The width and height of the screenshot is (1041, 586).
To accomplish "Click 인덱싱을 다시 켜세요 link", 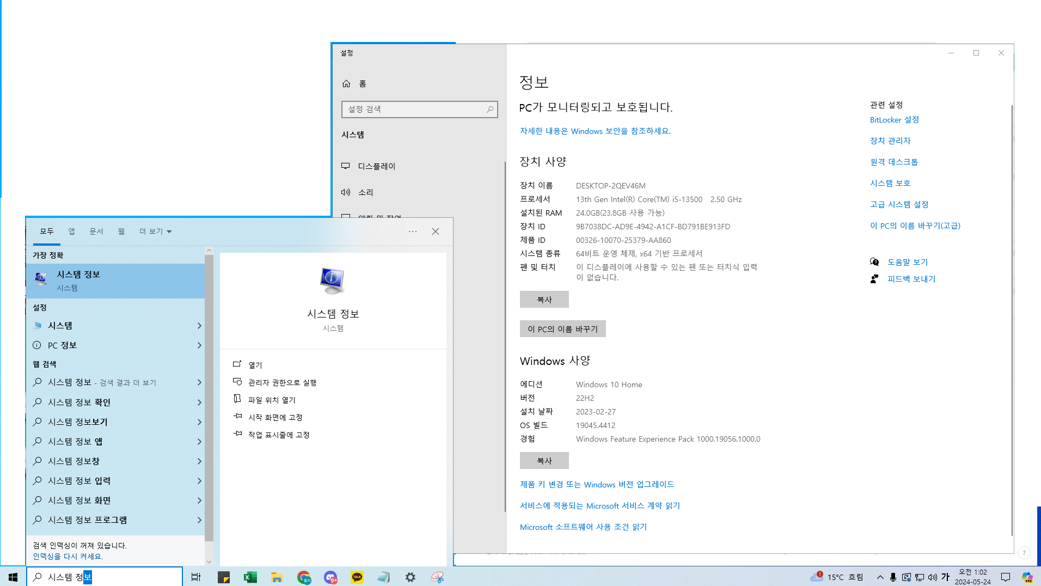I will (x=68, y=556).
